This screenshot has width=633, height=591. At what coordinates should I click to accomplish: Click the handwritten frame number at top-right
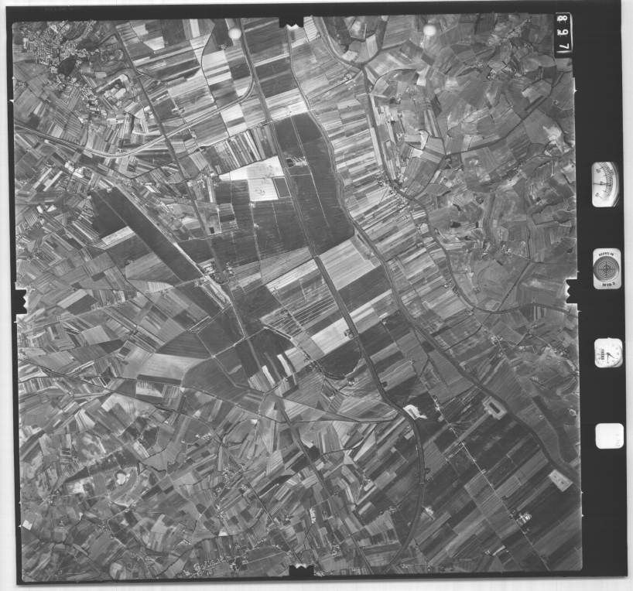coord(563,33)
